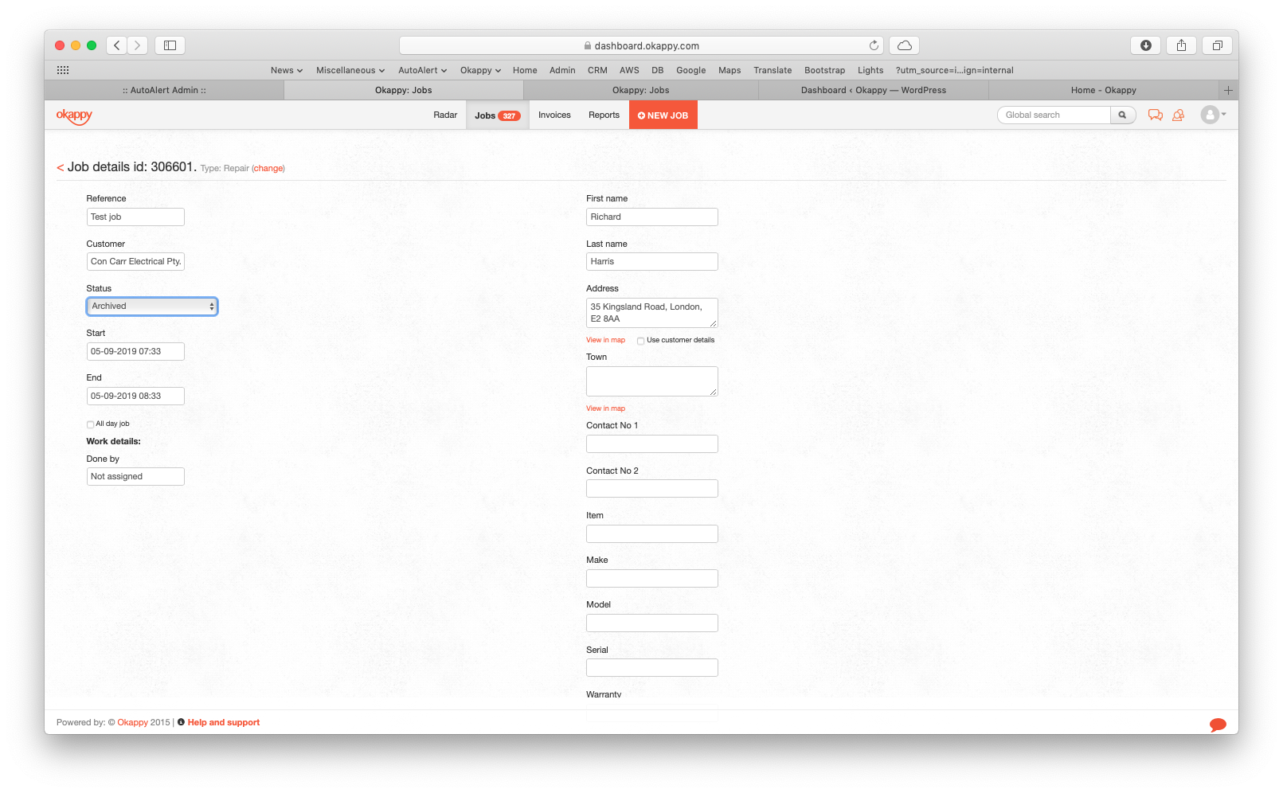The height and width of the screenshot is (793, 1283).
Task: Open the Translate bookmark
Action: pos(773,70)
